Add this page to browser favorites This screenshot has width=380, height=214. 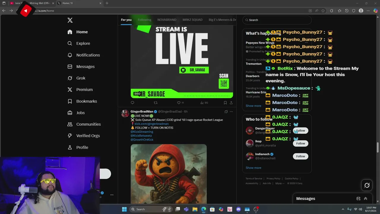click(x=323, y=11)
